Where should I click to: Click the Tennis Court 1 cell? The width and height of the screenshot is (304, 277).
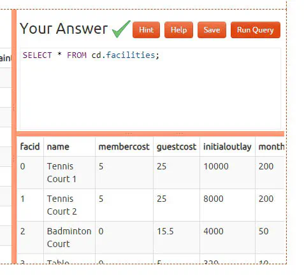point(69,173)
